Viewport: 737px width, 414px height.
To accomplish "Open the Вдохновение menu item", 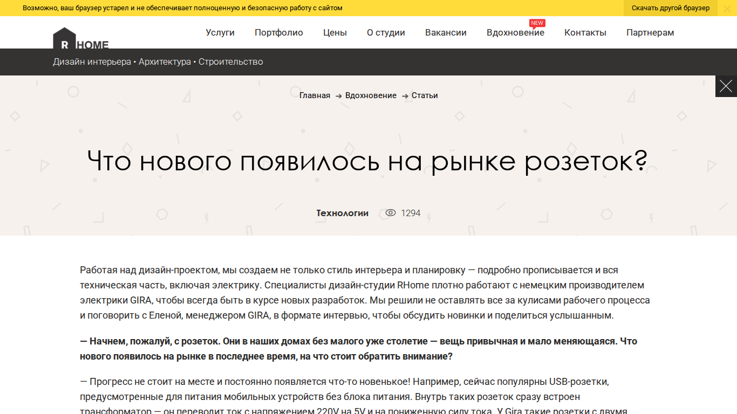I will [x=515, y=32].
